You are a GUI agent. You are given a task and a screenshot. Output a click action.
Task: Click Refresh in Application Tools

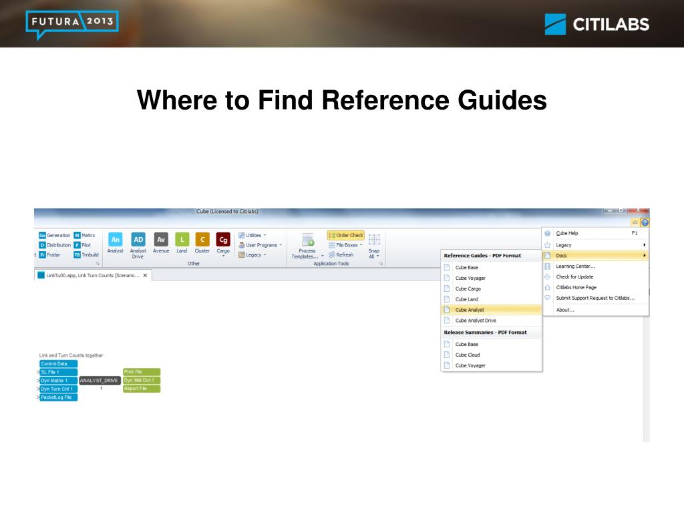pos(341,254)
